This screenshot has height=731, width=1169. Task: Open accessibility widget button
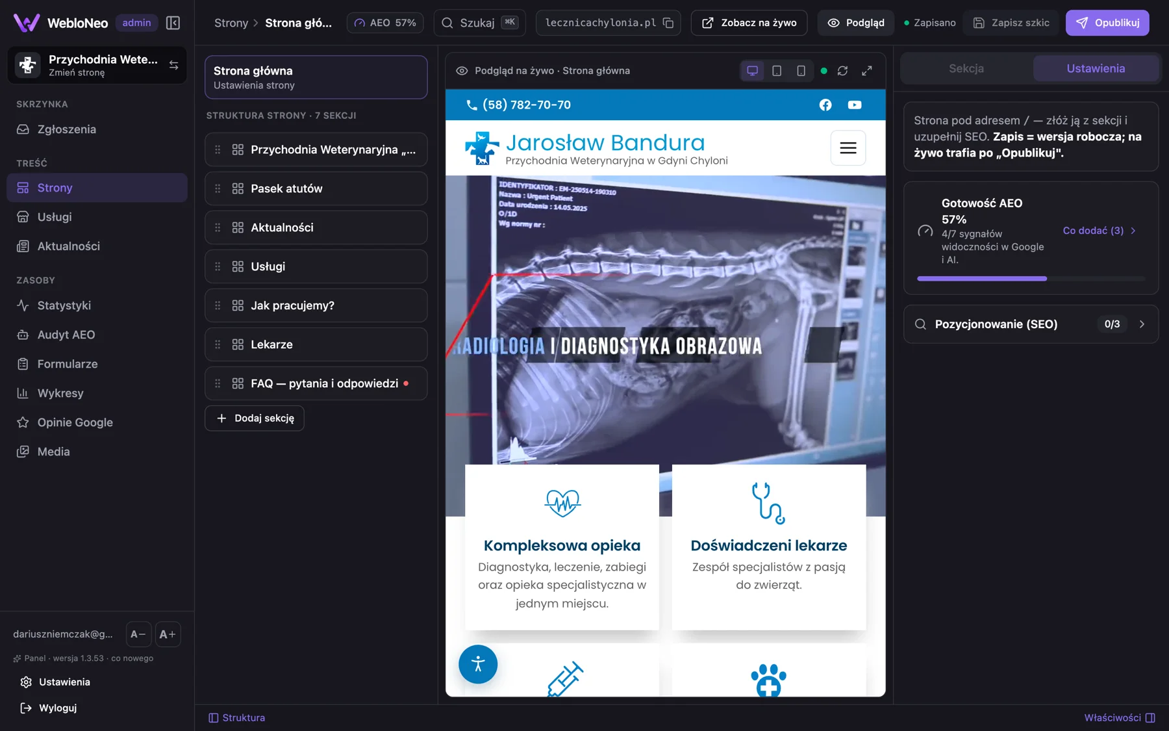(478, 664)
